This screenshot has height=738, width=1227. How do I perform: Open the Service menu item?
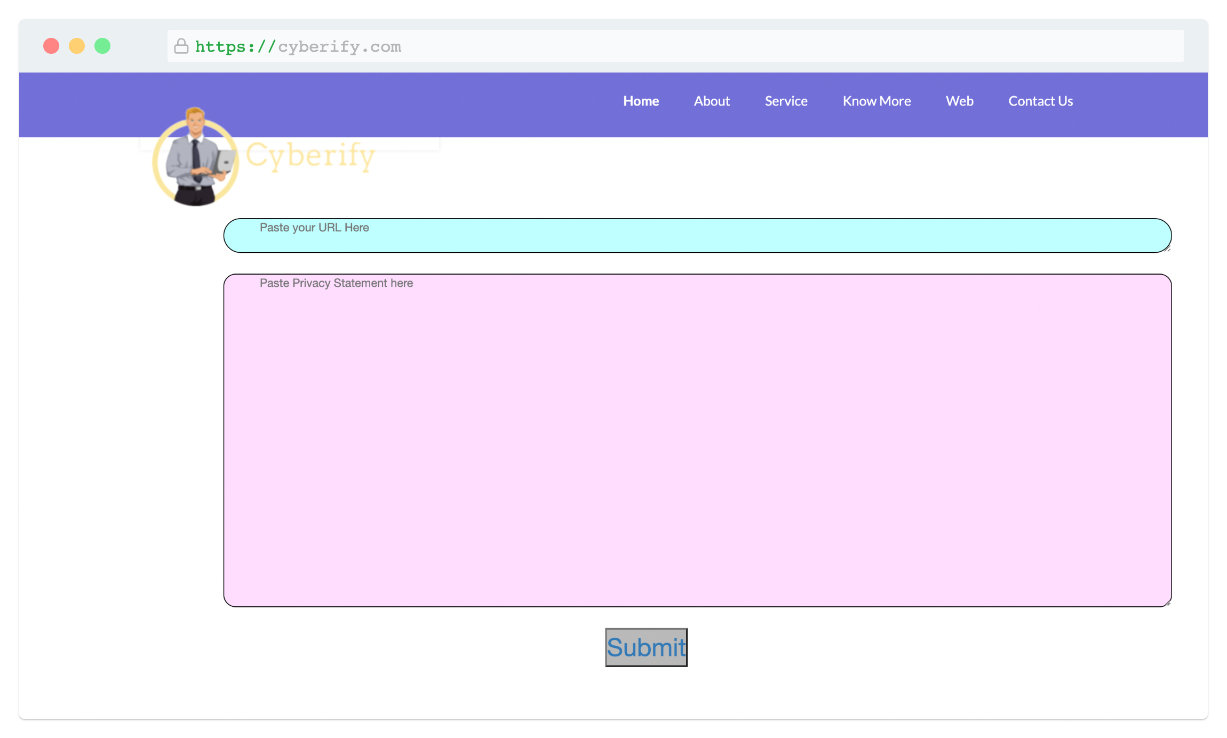coord(786,101)
